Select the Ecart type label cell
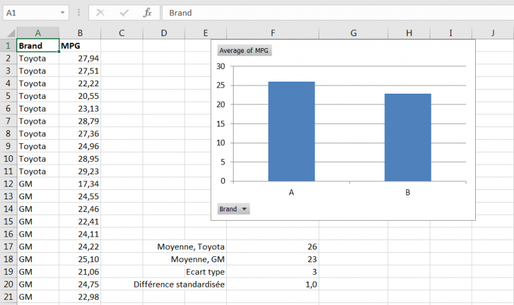 (x=205, y=272)
